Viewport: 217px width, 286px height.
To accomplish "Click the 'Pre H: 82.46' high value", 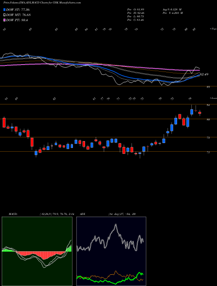I will click(x=135, y=13).
